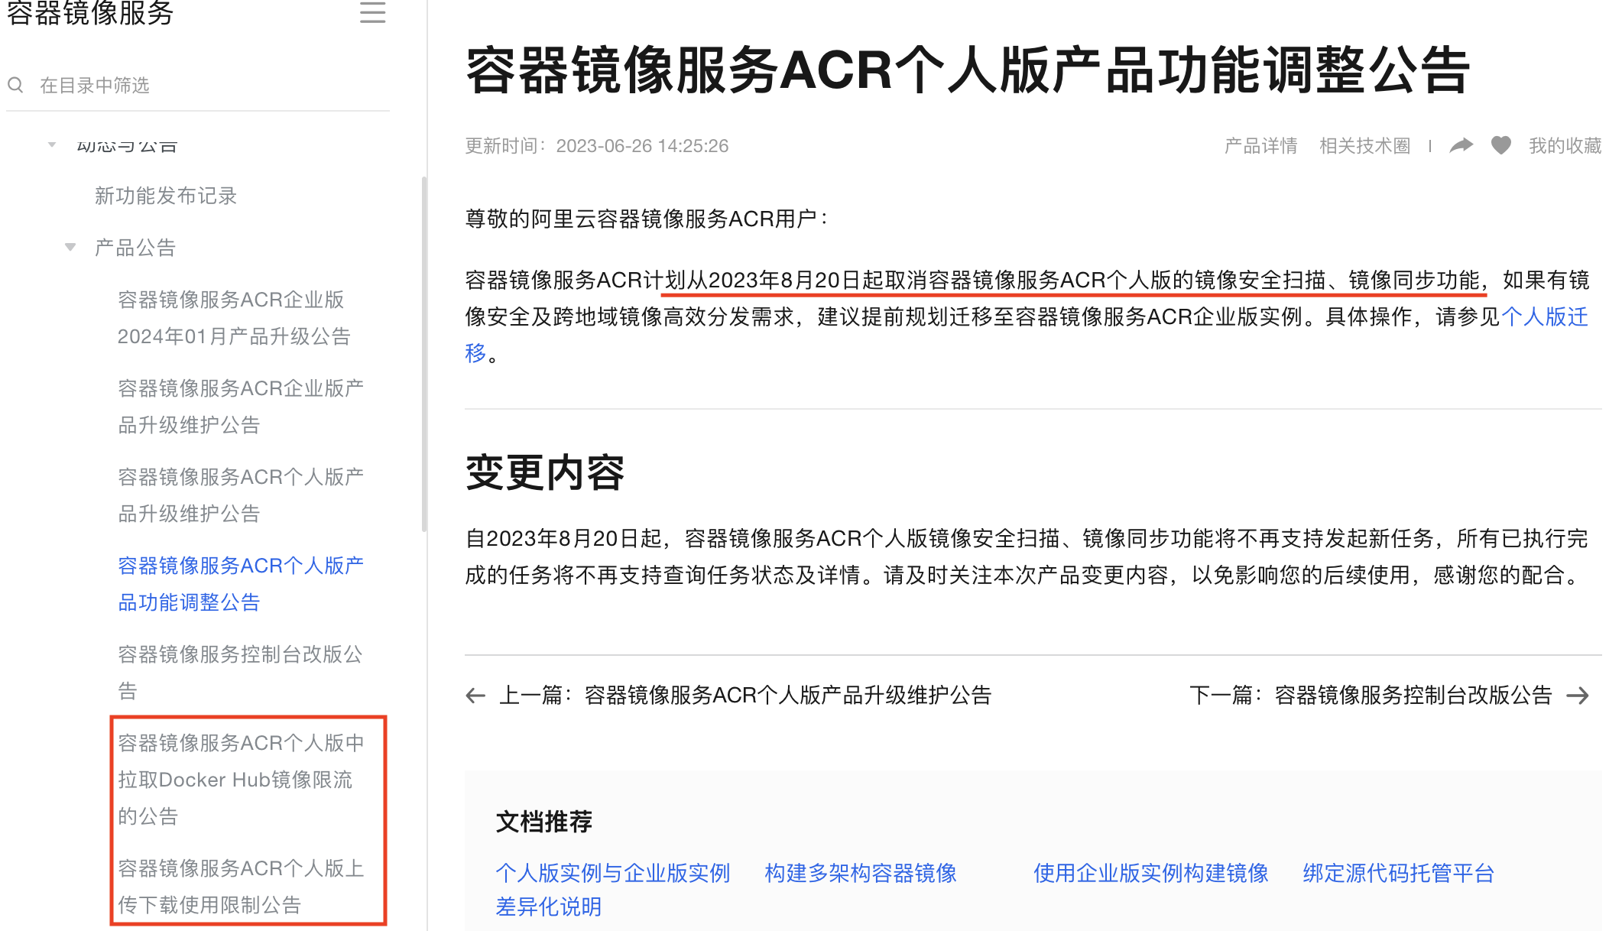Image resolution: width=1622 pixels, height=931 pixels.
Task: Open sidebar 容器镜像服务ACR个人版产品升级维护公告 entry
Action: (241, 495)
